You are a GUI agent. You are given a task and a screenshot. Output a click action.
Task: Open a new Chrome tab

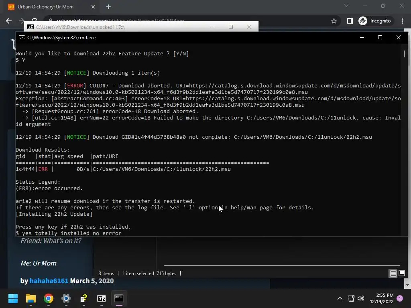tap(108, 7)
